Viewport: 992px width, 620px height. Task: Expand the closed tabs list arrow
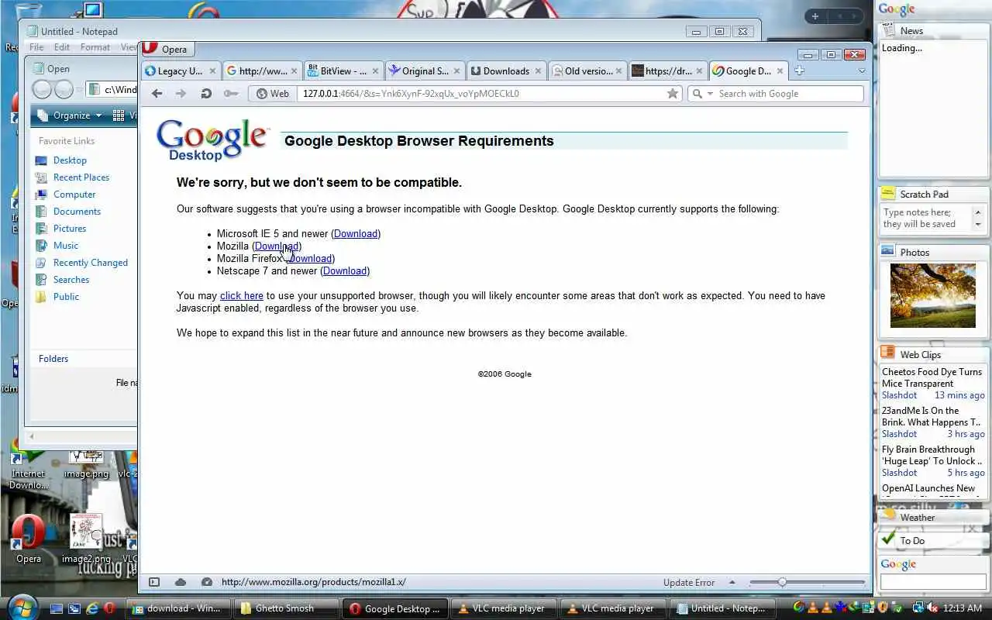[861, 71]
